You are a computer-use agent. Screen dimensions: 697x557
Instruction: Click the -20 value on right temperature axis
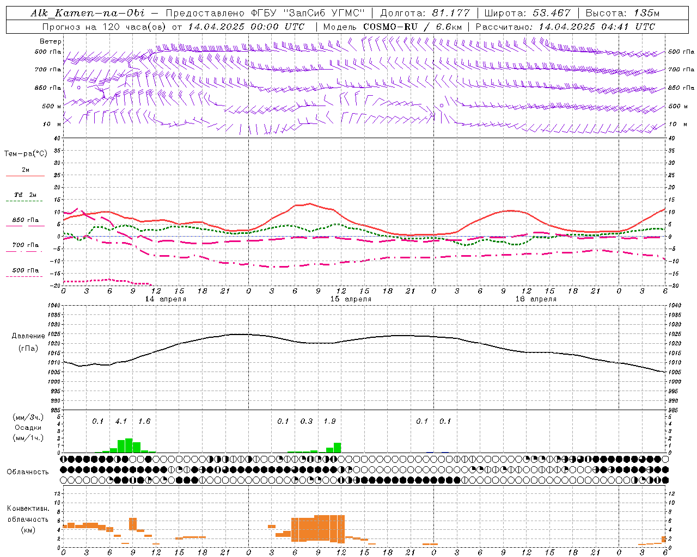click(x=673, y=286)
